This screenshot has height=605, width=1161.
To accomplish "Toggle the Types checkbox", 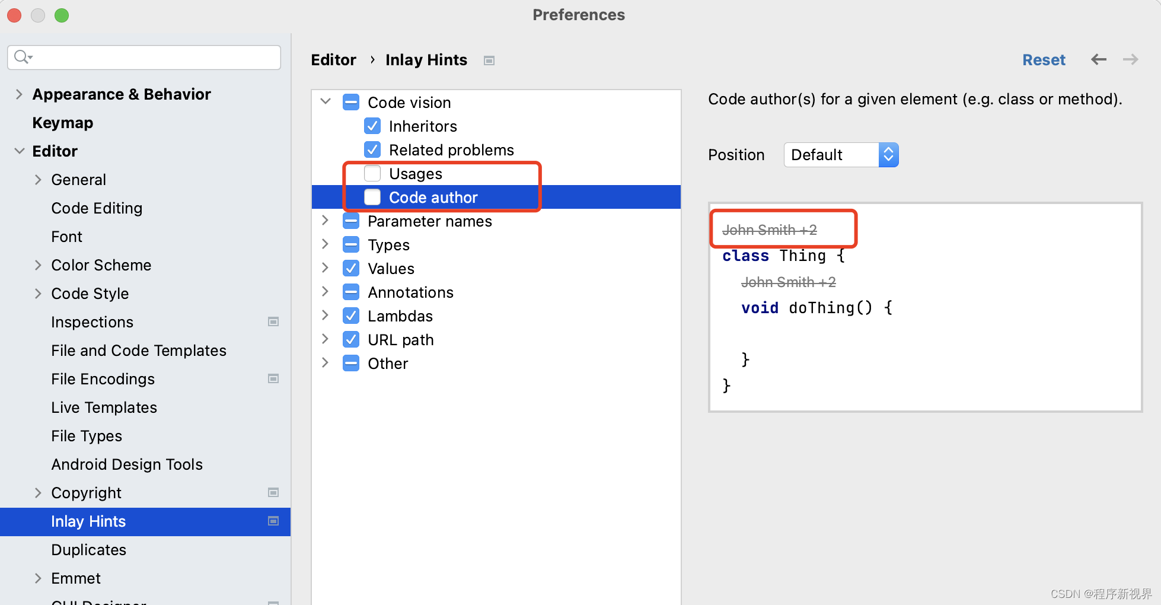I will pyautogui.click(x=351, y=244).
